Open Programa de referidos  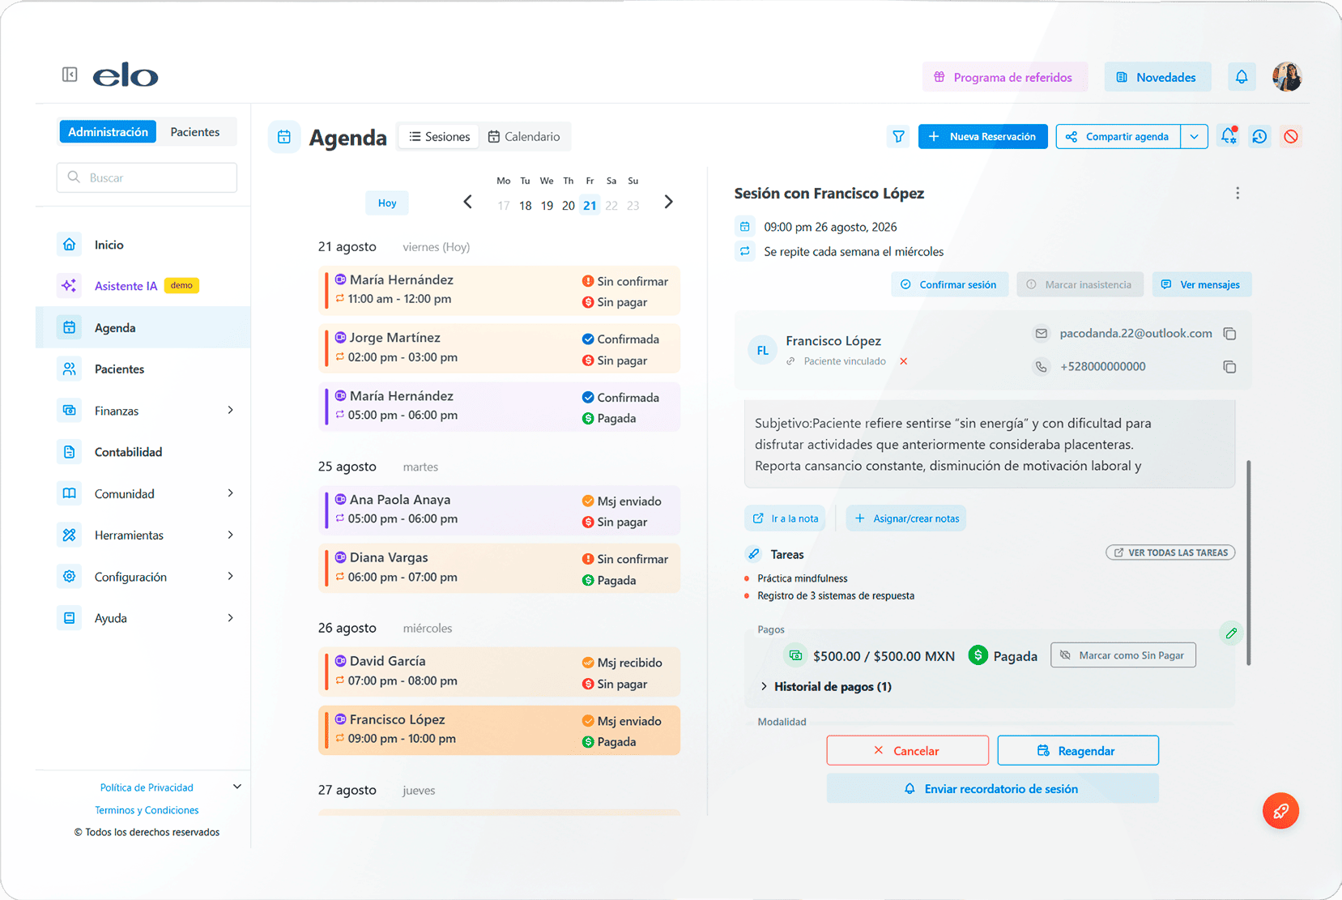pyautogui.click(x=1004, y=77)
